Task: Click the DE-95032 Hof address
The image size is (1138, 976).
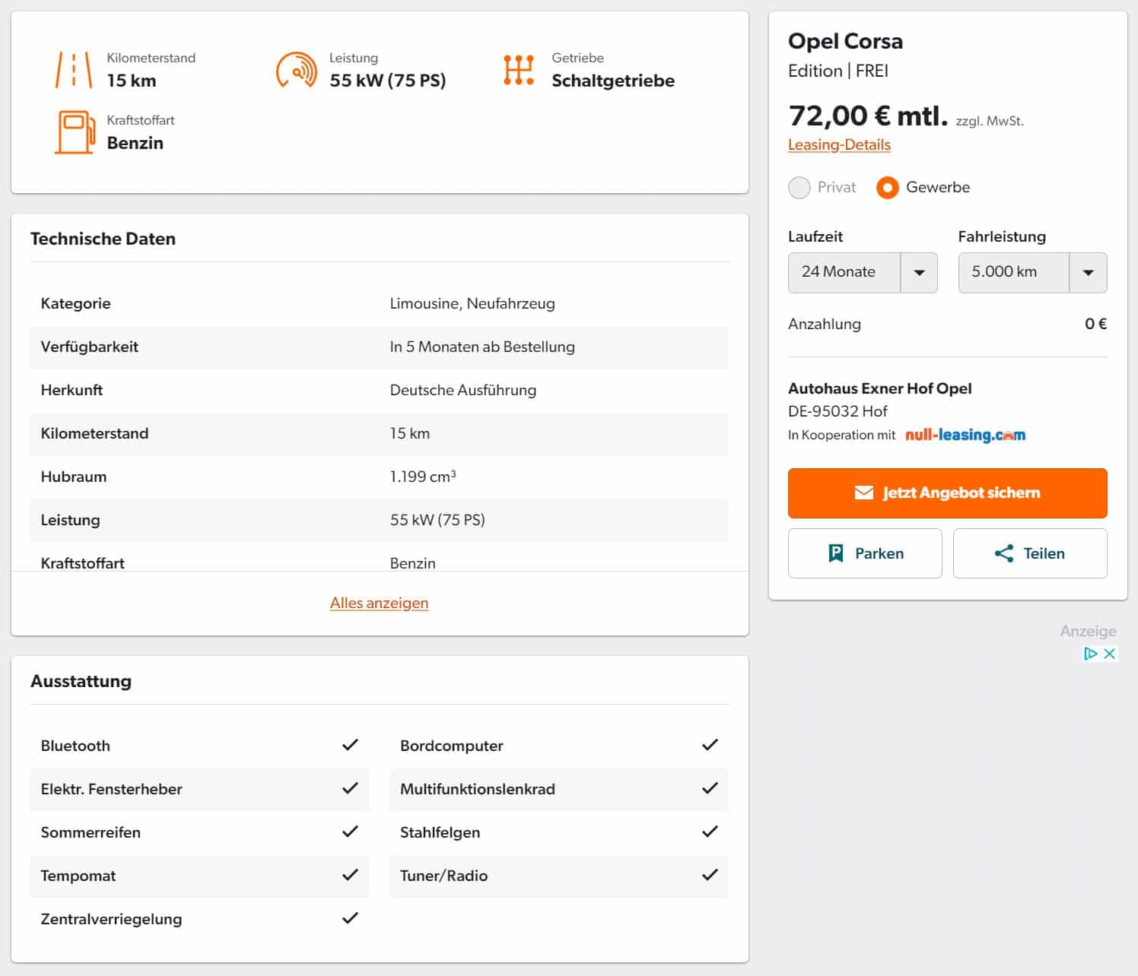Action: pos(838,411)
